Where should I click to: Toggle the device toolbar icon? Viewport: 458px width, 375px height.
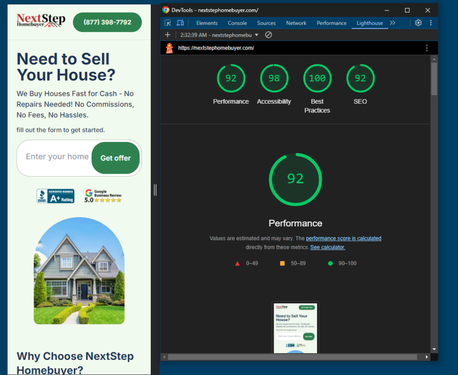coord(180,23)
